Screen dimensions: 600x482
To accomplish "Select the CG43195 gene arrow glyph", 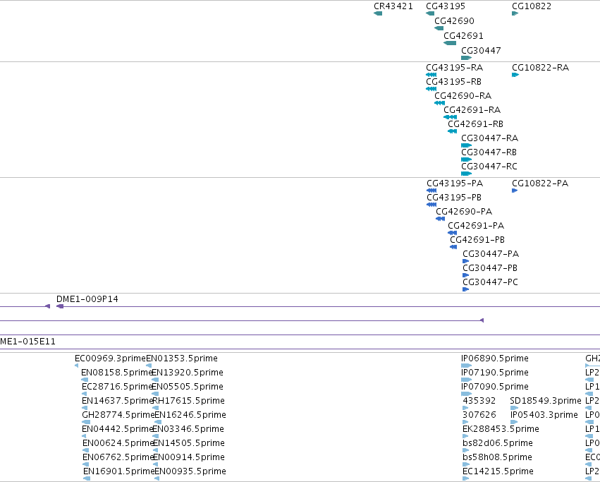I will (x=430, y=13).
